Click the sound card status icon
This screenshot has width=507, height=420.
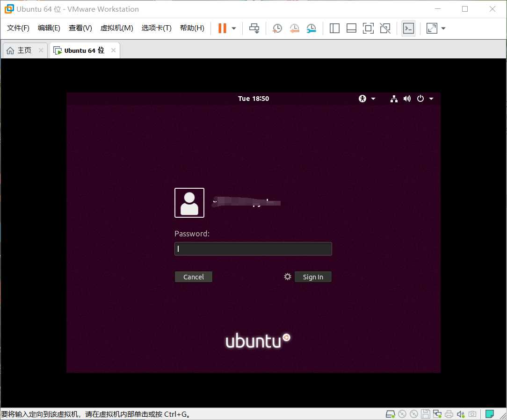(460, 414)
